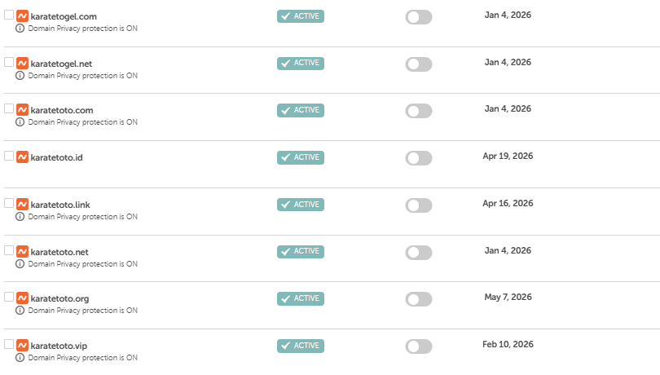Click the info icon under karatetoto.org
Image resolution: width=660 pixels, height=375 pixels.
tap(20, 311)
